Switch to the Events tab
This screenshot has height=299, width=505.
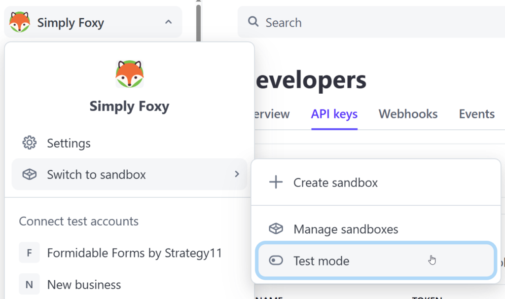476,114
